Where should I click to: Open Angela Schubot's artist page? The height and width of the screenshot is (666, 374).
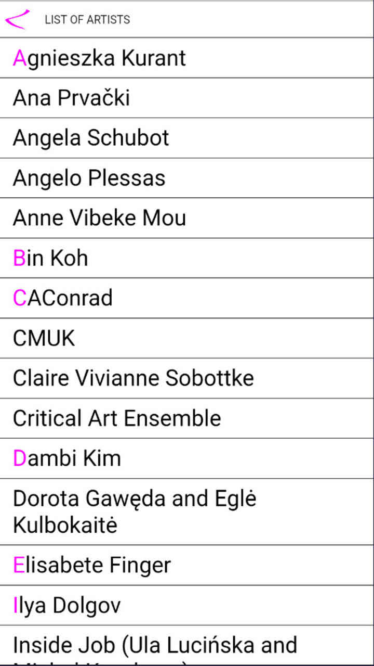pyautogui.click(x=91, y=138)
